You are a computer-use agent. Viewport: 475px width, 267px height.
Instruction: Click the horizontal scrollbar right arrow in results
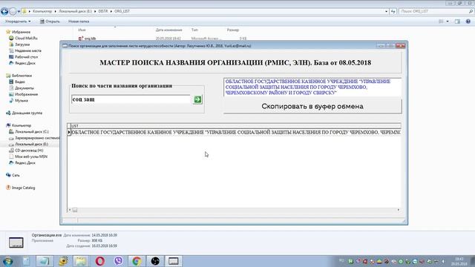pyautogui.click(x=399, y=210)
